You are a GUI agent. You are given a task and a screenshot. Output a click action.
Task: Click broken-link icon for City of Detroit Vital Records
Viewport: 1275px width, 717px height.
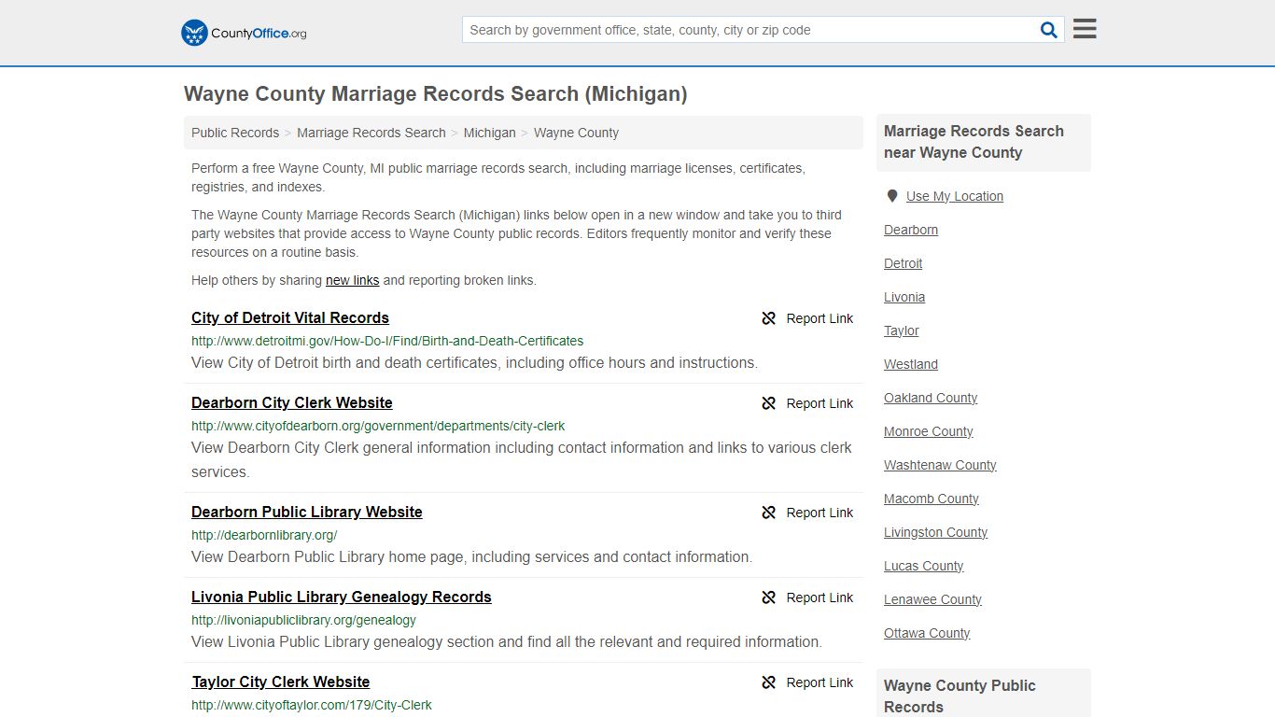(x=769, y=318)
